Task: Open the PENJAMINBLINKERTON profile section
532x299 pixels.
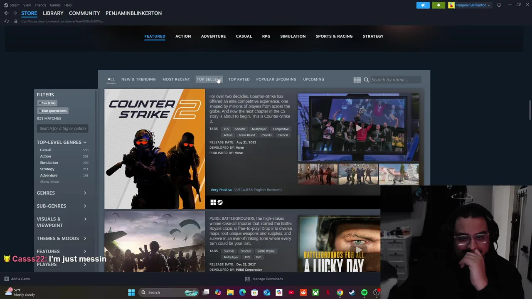Action: (x=133, y=13)
